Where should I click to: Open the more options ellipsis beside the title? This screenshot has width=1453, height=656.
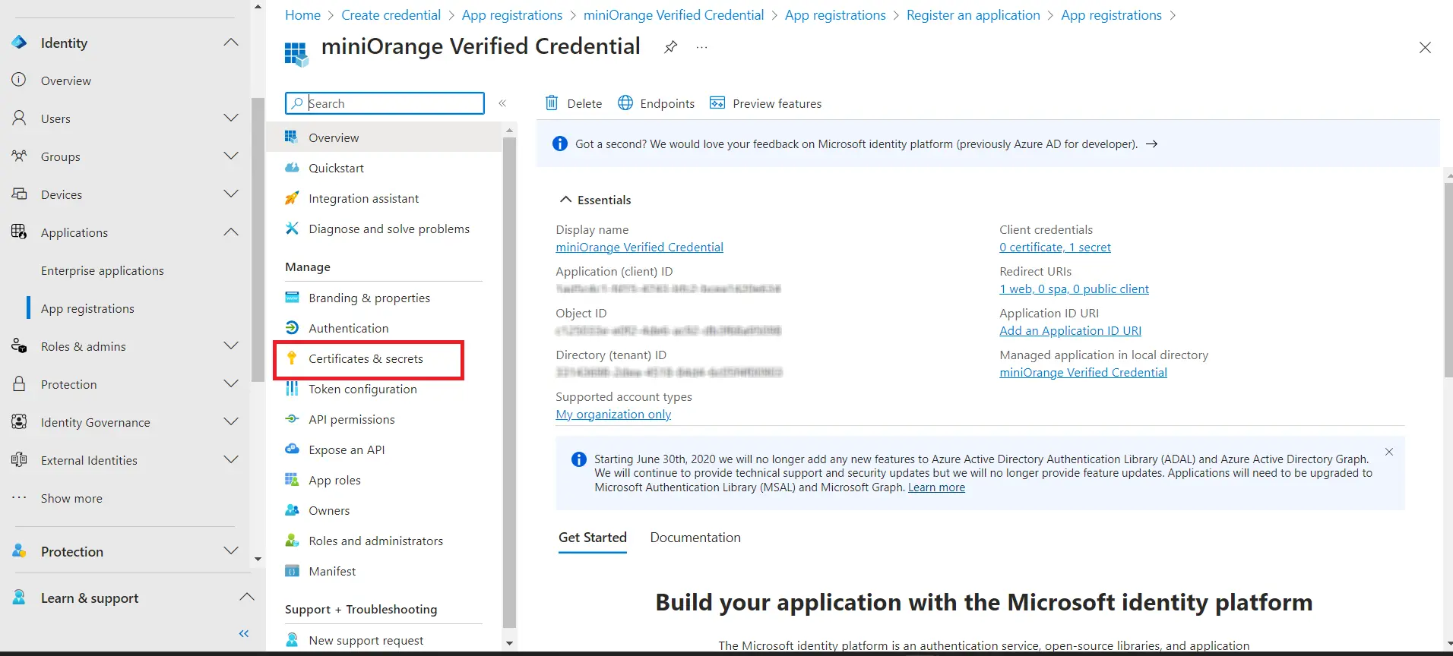click(x=701, y=47)
